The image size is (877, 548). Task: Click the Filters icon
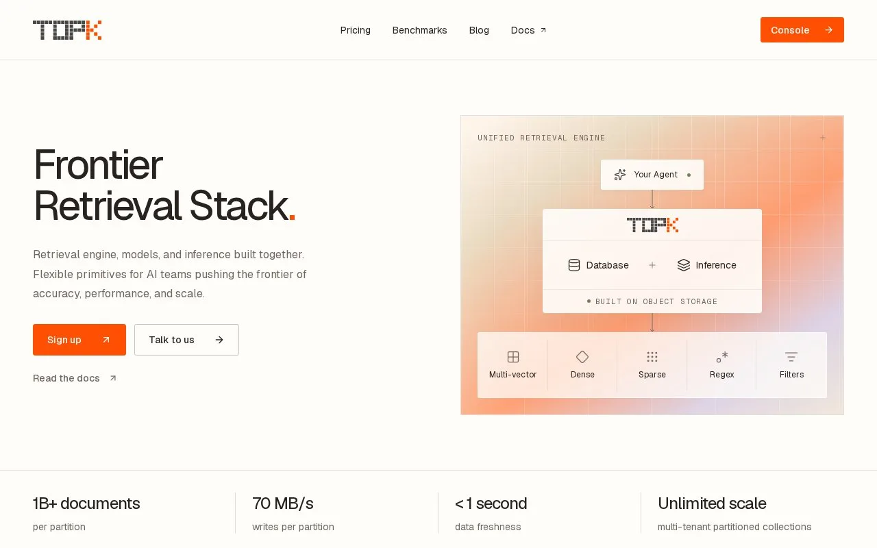click(791, 357)
